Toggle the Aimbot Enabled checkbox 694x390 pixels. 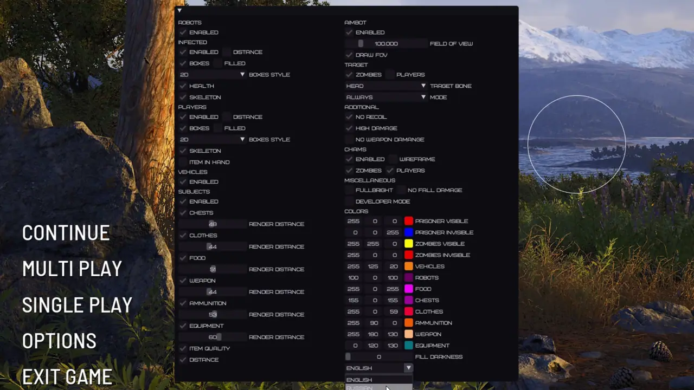pyautogui.click(x=349, y=32)
